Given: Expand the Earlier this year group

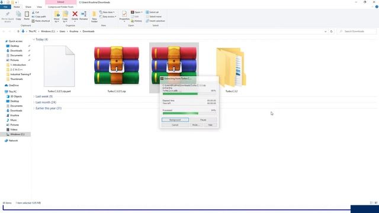Looking at the screenshot, I should 34,108.
